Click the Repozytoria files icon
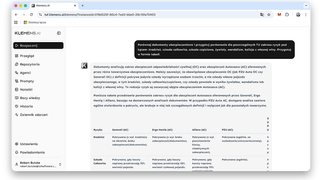This screenshot has width=322, height=180. point(17,64)
